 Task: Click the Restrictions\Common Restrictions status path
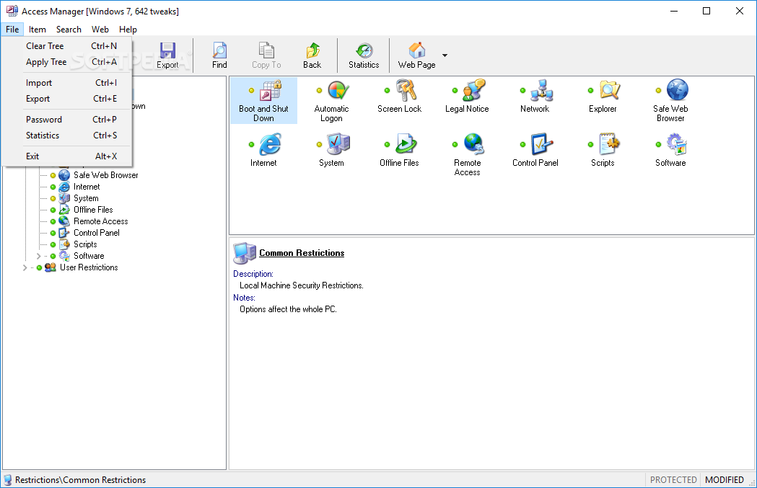point(80,480)
